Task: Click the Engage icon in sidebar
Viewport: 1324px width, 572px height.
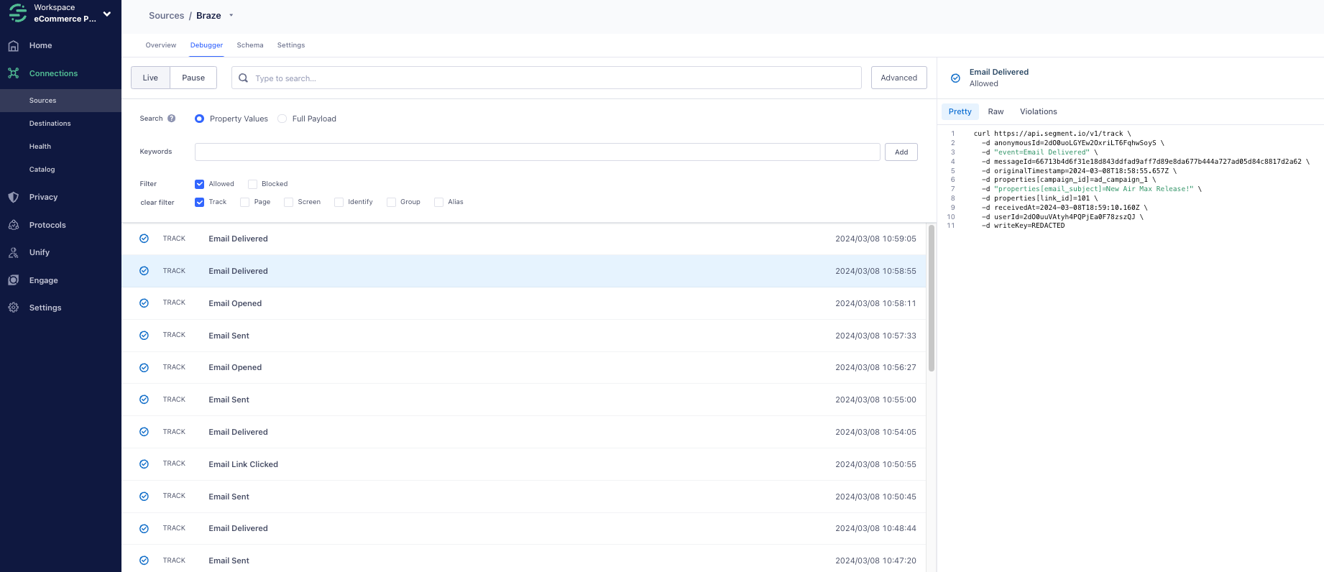Action: coord(13,280)
